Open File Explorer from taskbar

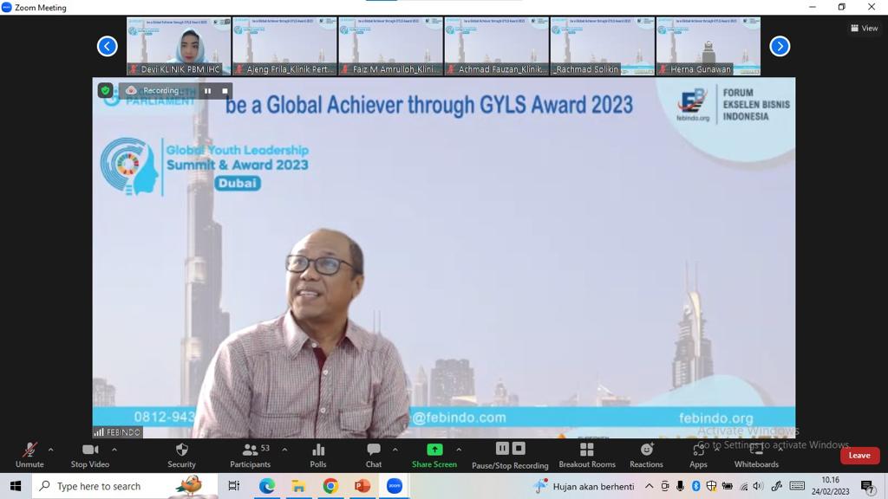298,486
